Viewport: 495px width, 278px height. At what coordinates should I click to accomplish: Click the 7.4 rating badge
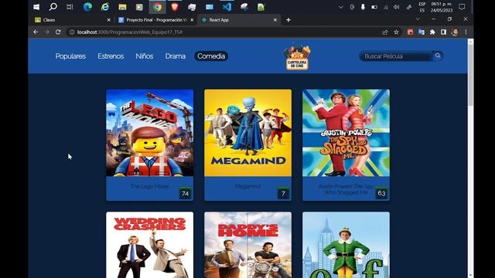186,193
